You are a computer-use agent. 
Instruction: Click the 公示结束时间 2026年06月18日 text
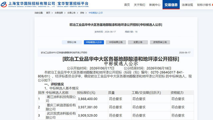(x=147, y=68)
